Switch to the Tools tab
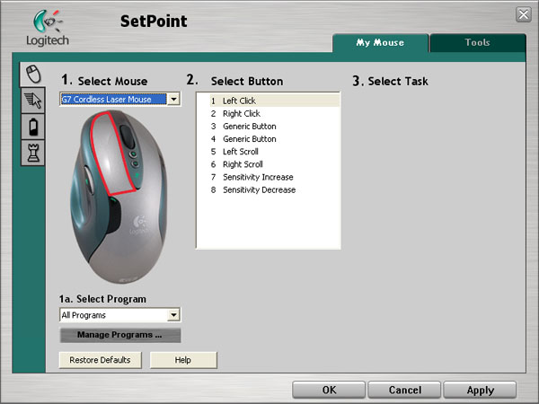 [478, 42]
